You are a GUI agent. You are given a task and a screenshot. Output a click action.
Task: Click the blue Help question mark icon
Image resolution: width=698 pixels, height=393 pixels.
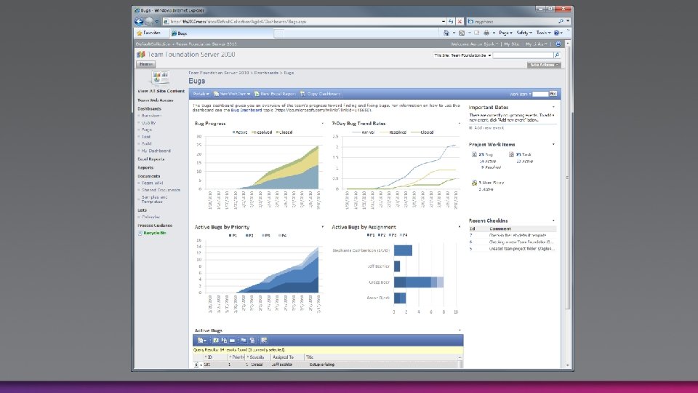(556, 33)
